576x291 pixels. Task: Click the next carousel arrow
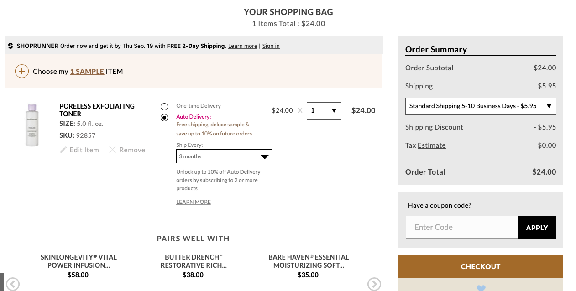pos(374,284)
